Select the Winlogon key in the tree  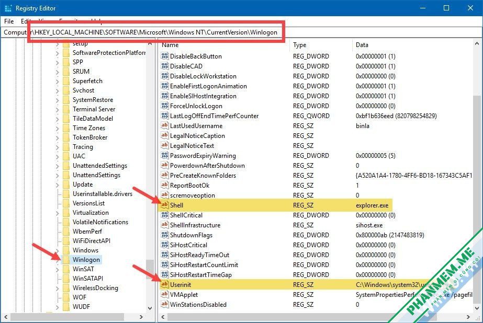coord(86,259)
